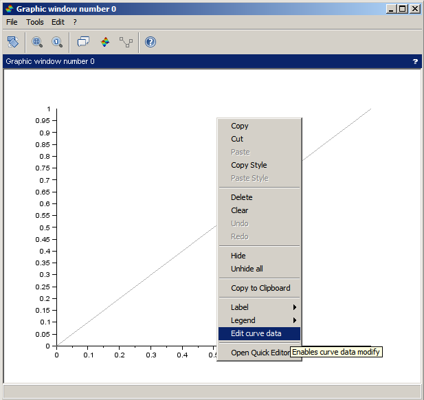Choose Unhide all from context menu

pyautogui.click(x=247, y=269)
